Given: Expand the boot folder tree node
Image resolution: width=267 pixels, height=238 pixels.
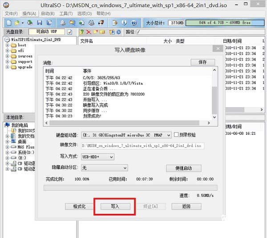Looking at the screenshot, I should (7, 45).
